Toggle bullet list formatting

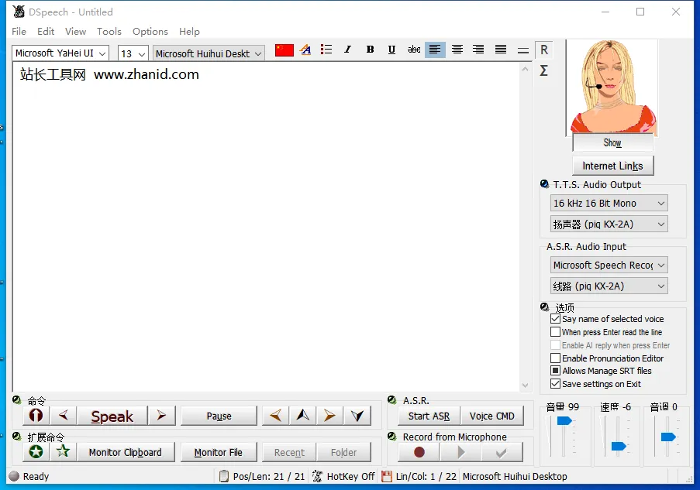click(326, 50)
